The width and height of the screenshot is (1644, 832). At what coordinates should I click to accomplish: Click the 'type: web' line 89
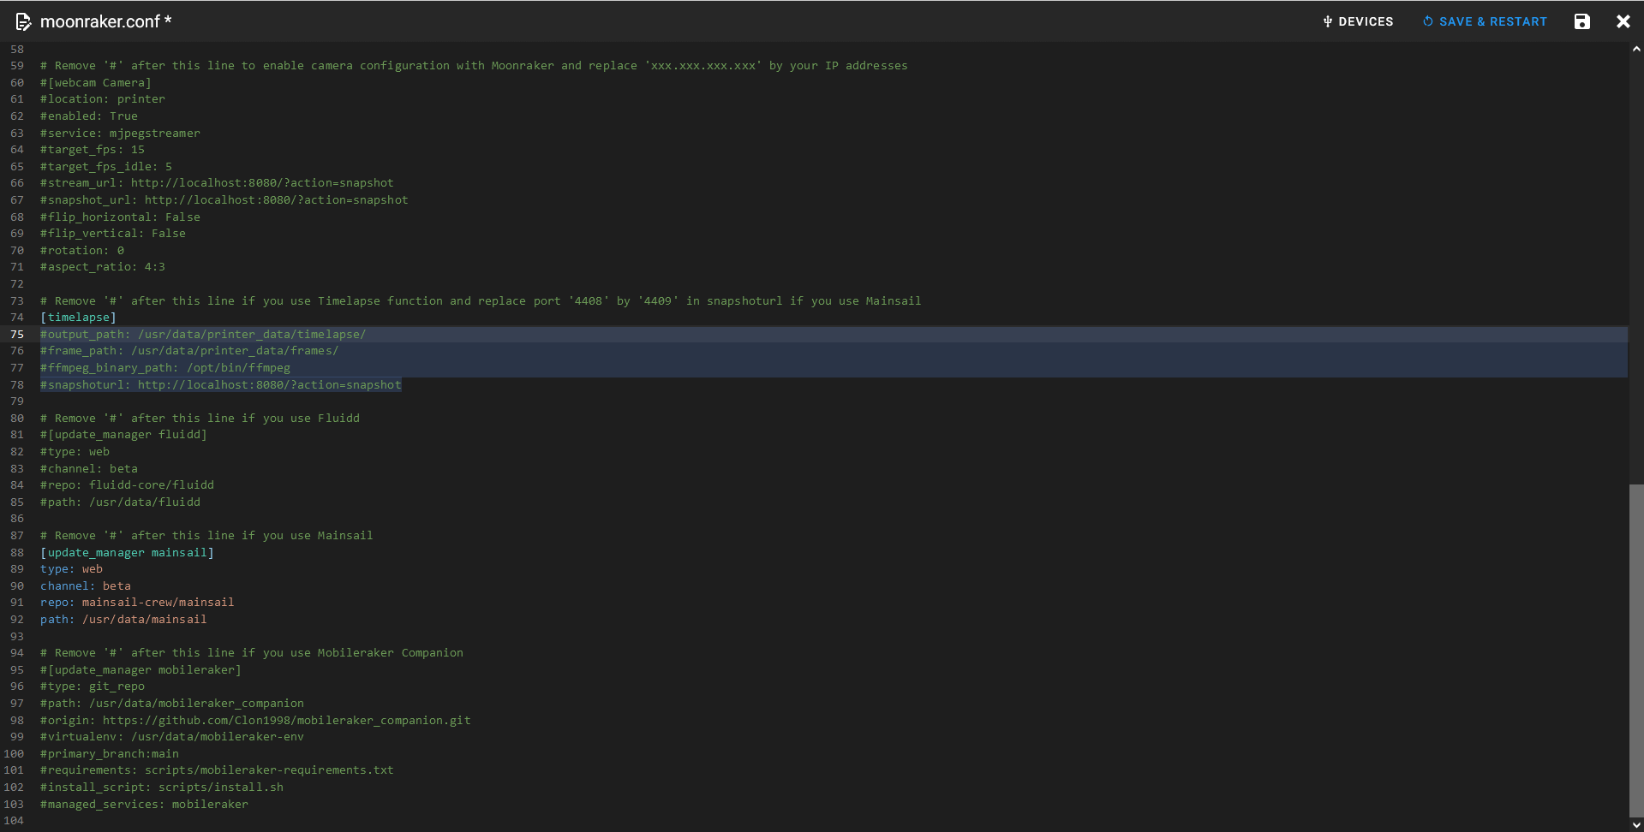tap(71, 569)
